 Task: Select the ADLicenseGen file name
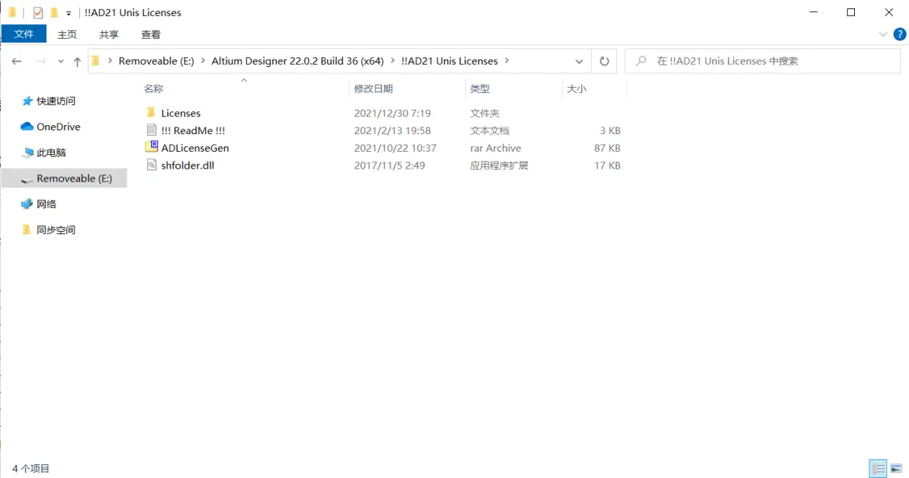click(x=194, y=148)
